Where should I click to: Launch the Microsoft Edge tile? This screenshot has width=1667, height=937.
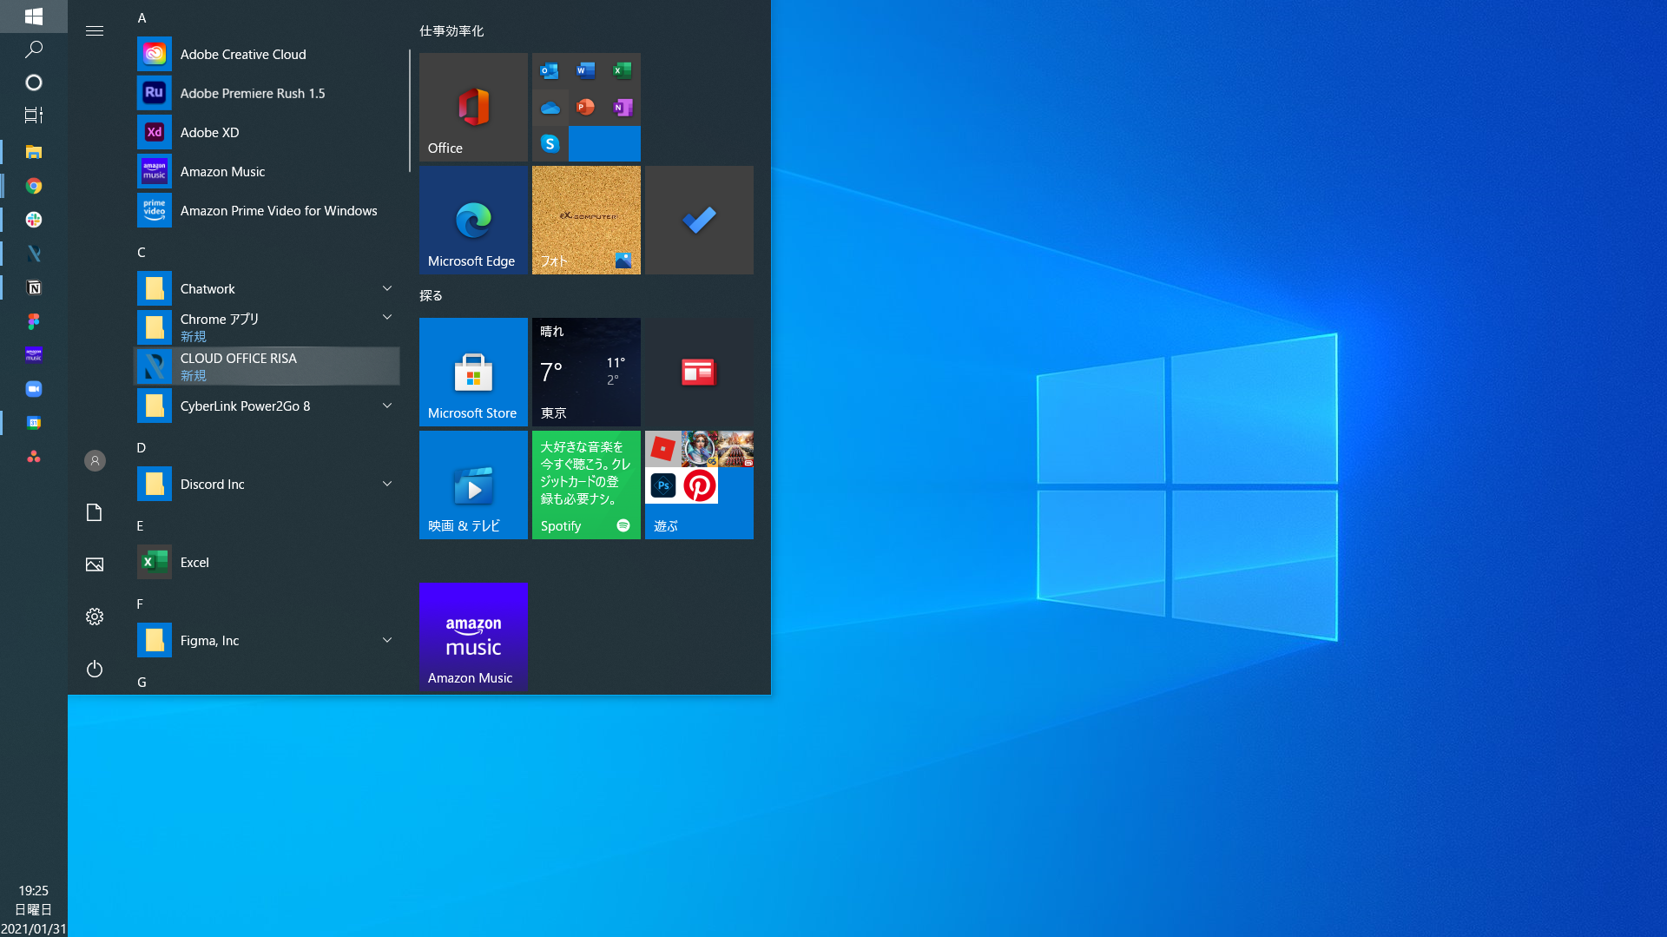pos(473,220)
